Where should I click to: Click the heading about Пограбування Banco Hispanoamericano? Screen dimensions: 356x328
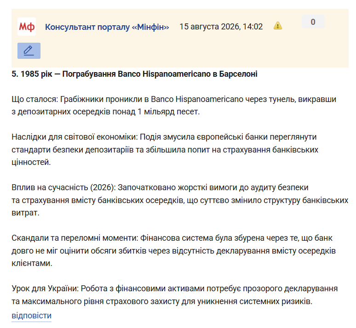click(134, 74)
